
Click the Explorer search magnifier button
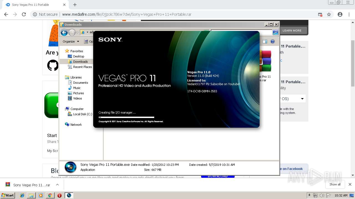pyautogui.click(x=275, y=32)
